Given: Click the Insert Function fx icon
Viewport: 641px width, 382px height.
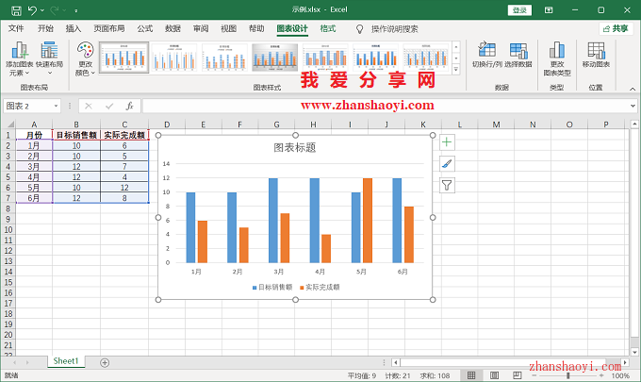Looking at the screenshot, I should point(129,107).
